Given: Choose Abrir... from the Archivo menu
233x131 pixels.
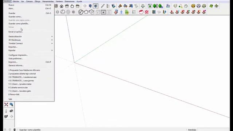Looking at the screenshot, I should point(29,8).
